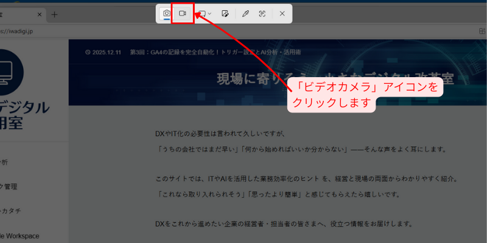
Task: Switch to video camera Record mode
Action: 183,13
